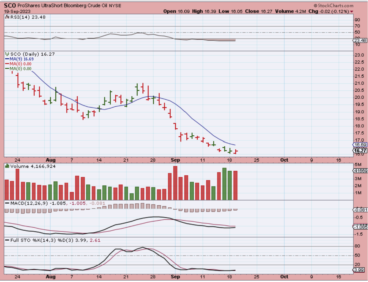Click ProShares UltraShort Bloomberg Crude Oil title
Image resolution: width=368 pixels, height=282 pixels.
(x=63, y=6)
